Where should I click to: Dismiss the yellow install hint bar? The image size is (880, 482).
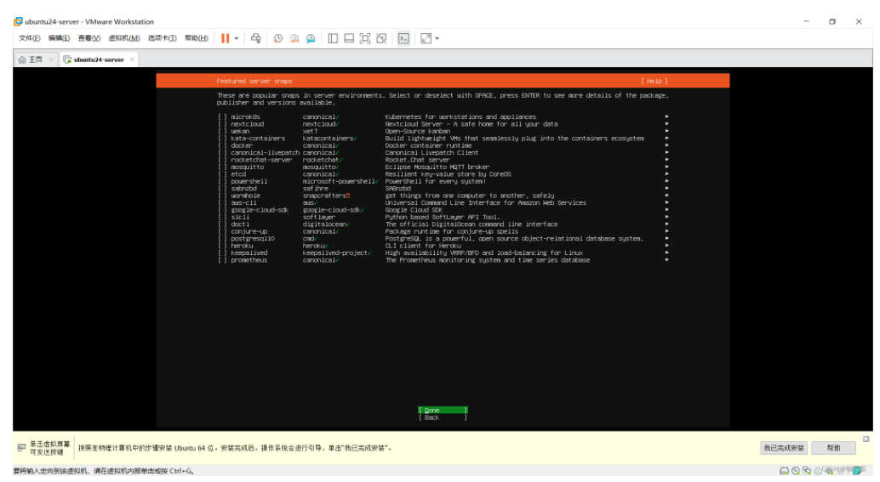tap(866, 439)
